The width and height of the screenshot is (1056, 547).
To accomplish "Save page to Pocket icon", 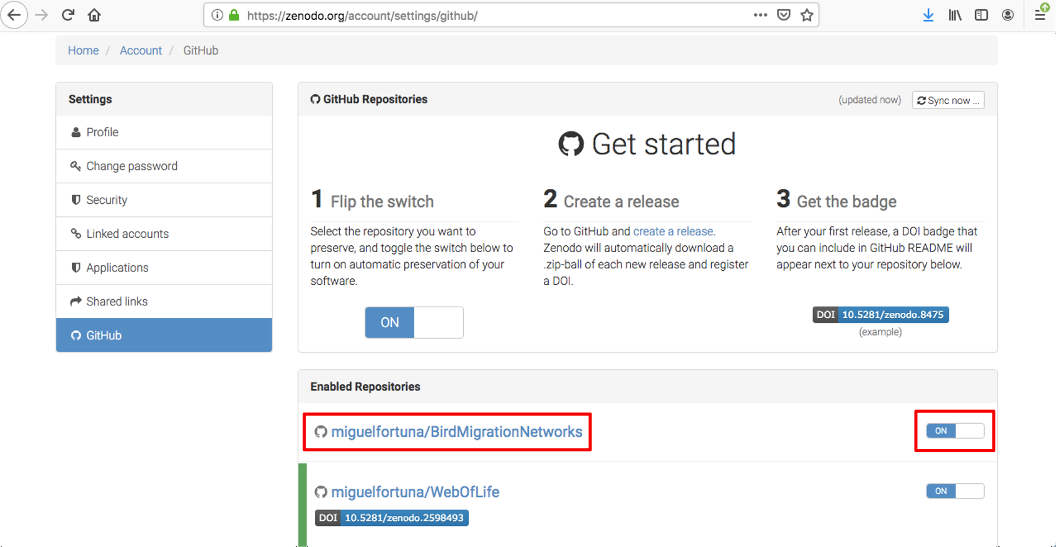I will pos(784,15).
